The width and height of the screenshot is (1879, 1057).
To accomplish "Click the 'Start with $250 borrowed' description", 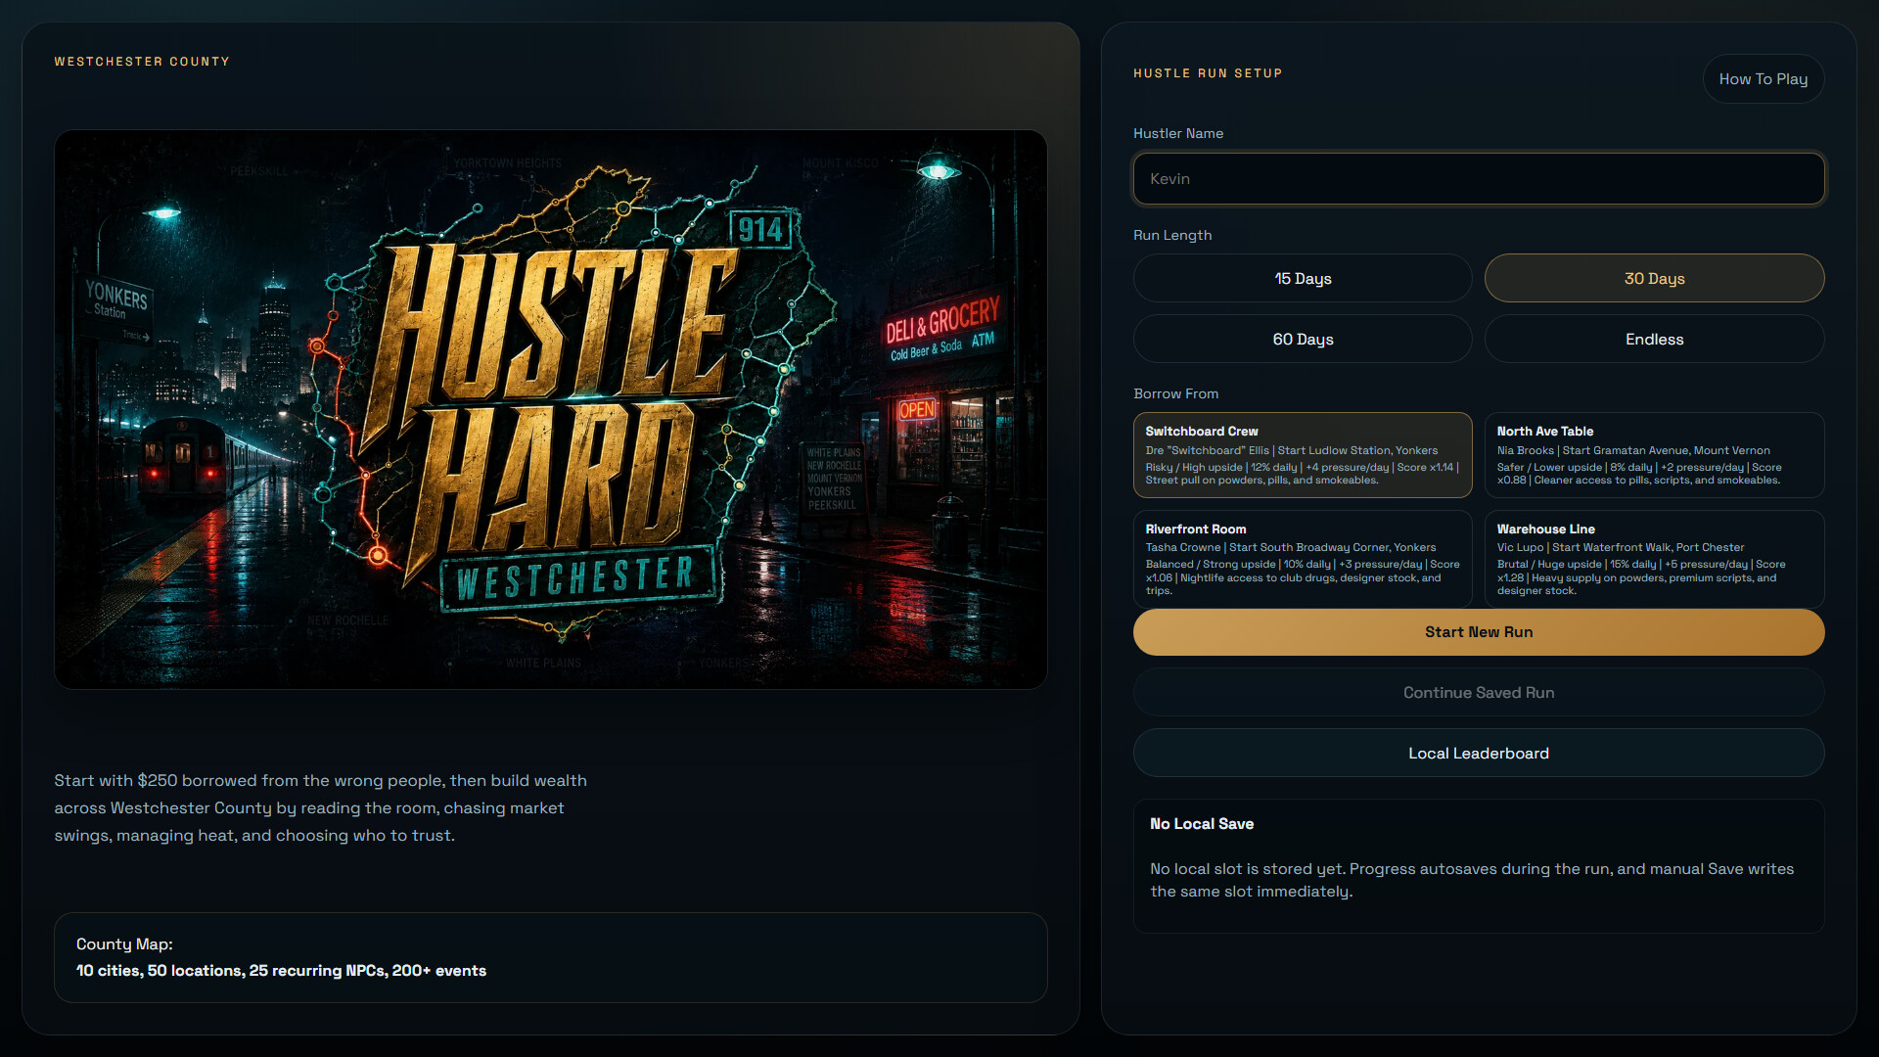I will (320, 807).
